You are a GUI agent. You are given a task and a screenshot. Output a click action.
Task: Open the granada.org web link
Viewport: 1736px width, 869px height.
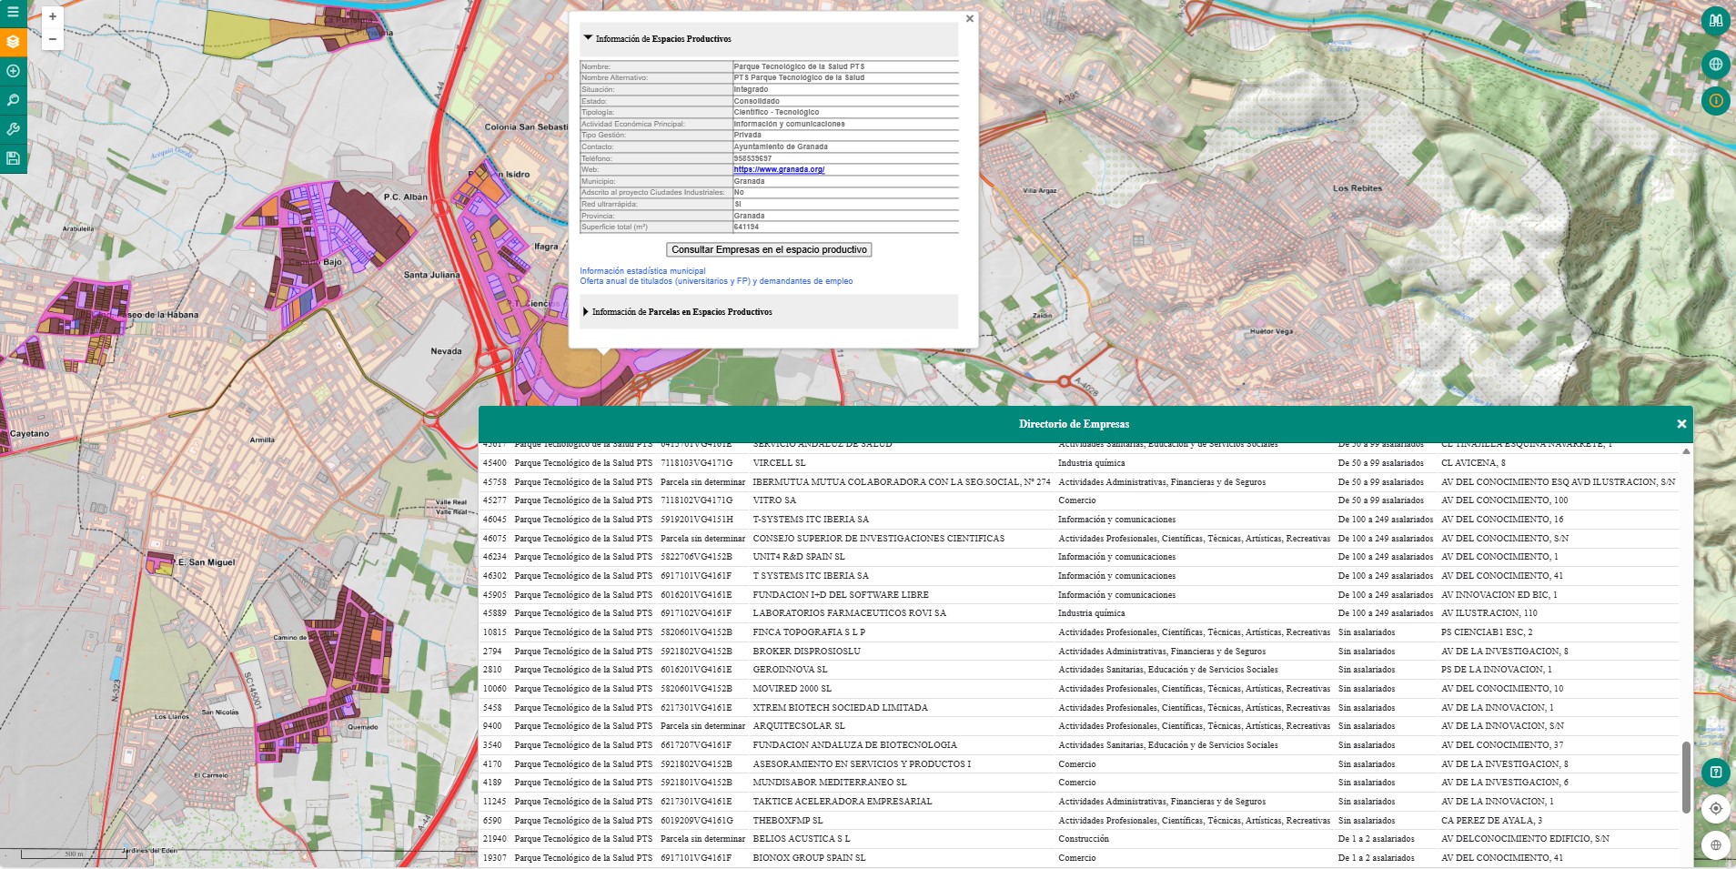(x=779, y=169)
